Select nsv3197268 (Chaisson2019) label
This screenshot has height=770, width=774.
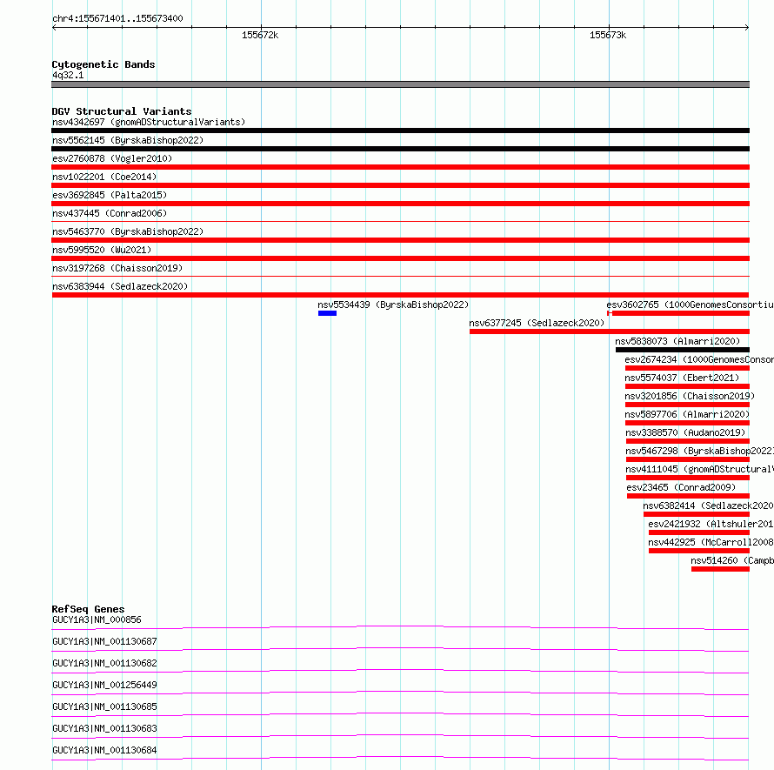click(x=117, y=268)
